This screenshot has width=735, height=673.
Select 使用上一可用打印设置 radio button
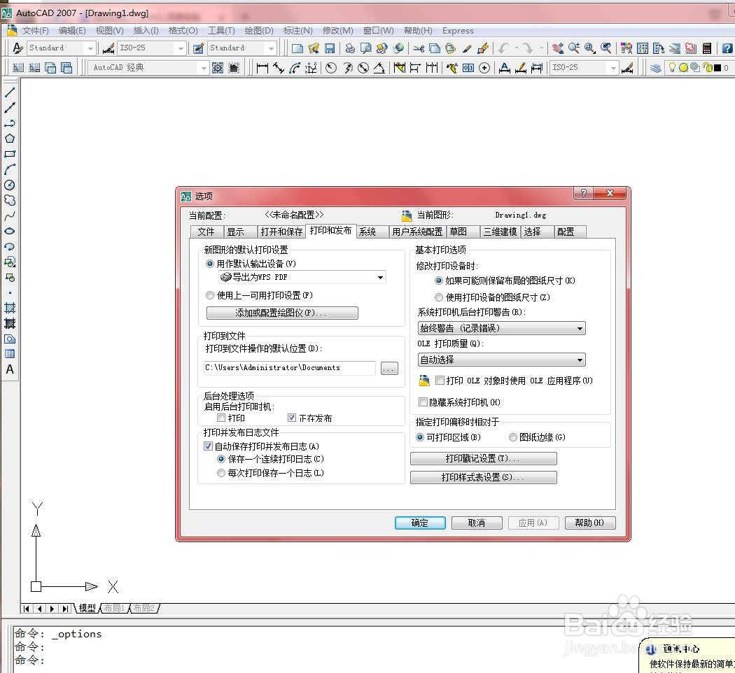click(x=210, y=295)
